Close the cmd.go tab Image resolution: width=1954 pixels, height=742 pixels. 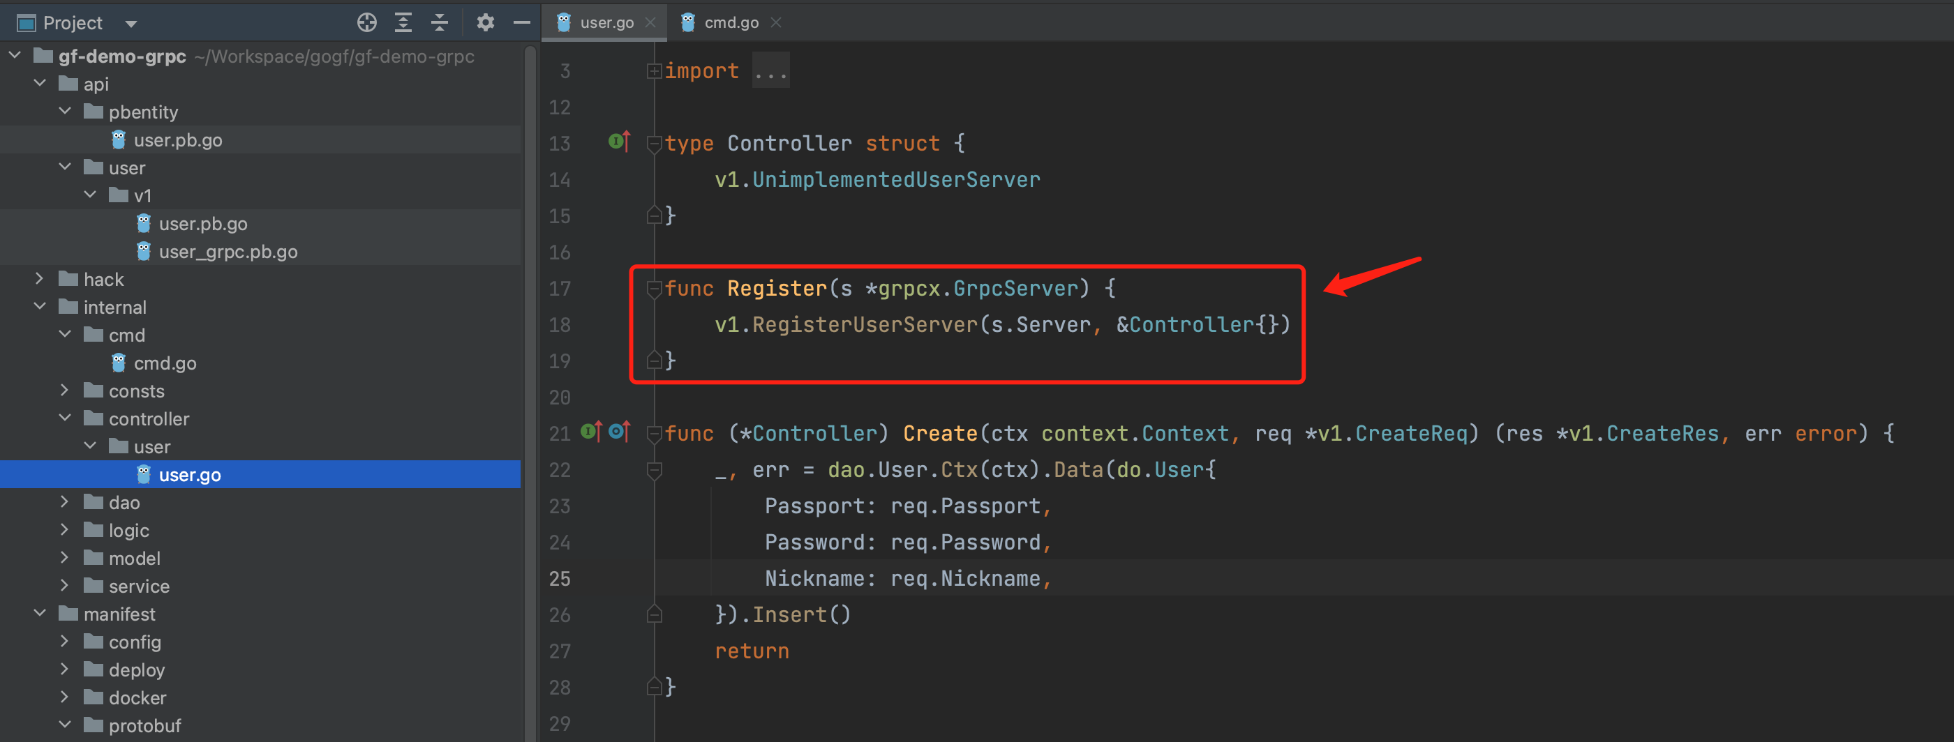(x=775, y=23)
